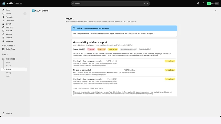Click the Products tag icon
The image size is (221, 124).
[3, 17]
